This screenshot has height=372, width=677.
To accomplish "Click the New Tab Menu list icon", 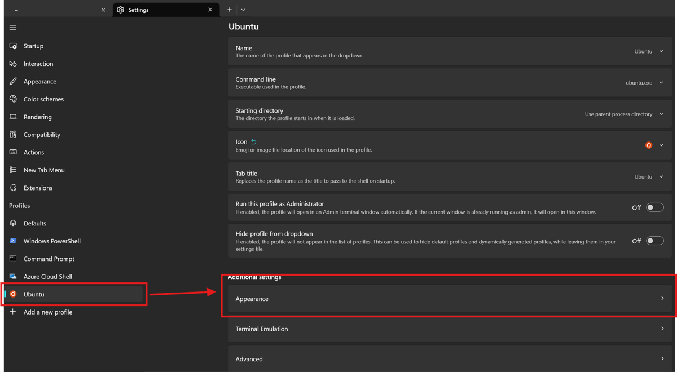I will click(x=13, y=170).
